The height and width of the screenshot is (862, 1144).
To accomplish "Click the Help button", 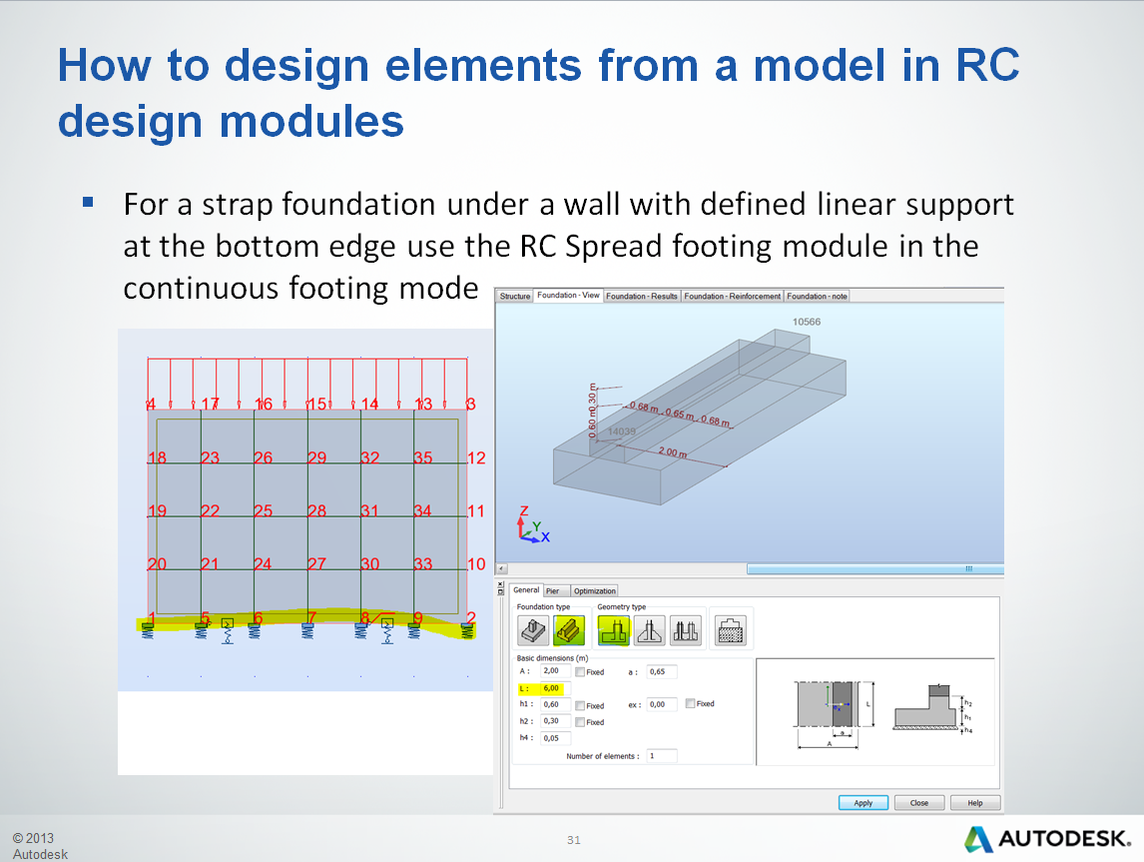I will [x=974, y=802].
